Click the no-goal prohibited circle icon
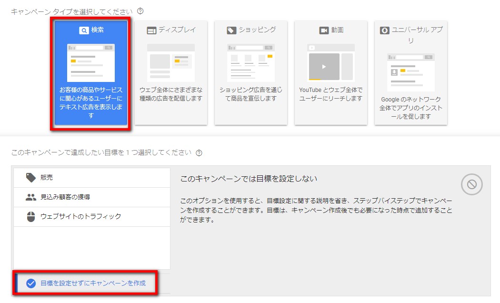Screen dimensions: 500x303 (x=471, y=184)
